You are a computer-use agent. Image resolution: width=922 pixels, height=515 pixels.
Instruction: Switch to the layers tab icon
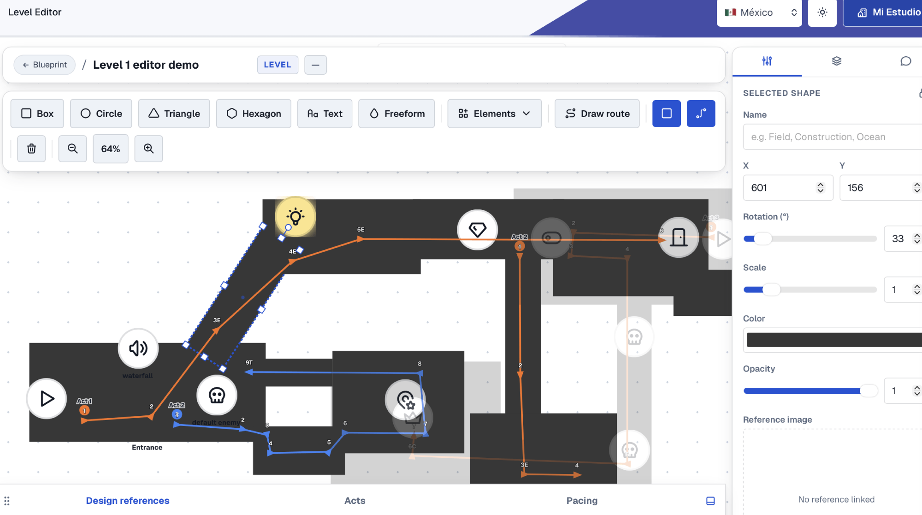(836, 61)
